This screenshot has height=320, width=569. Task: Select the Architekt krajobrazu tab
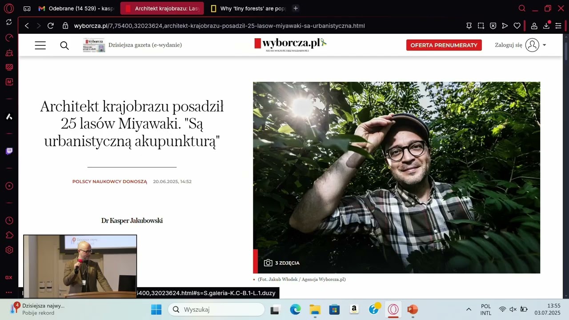162,8
